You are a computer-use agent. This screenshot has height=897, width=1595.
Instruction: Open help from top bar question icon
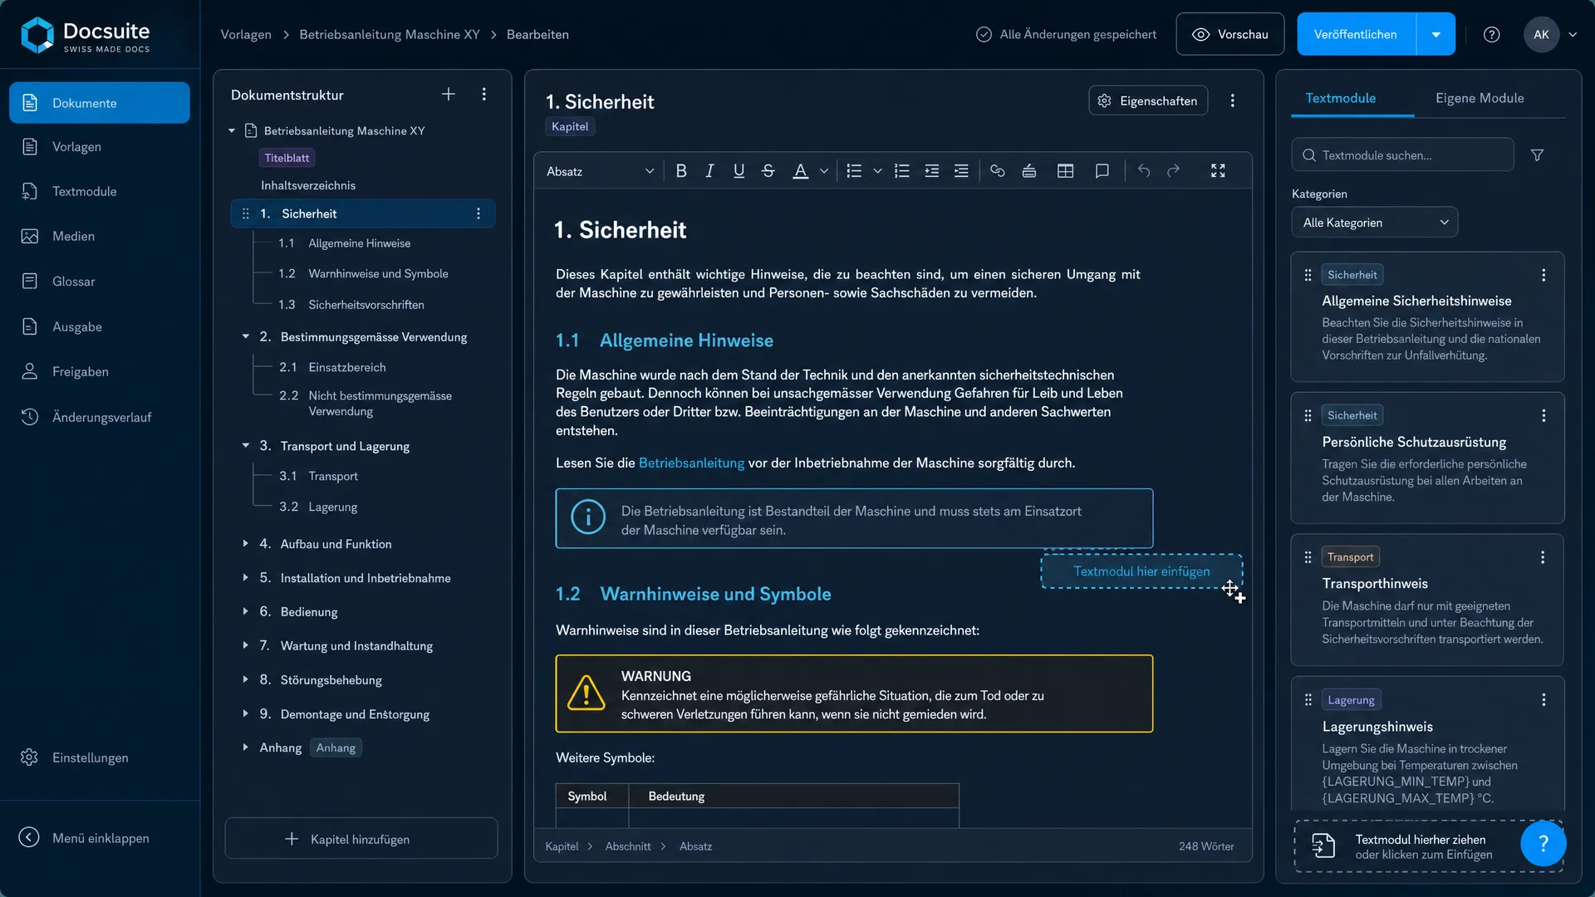(1492, 35)
